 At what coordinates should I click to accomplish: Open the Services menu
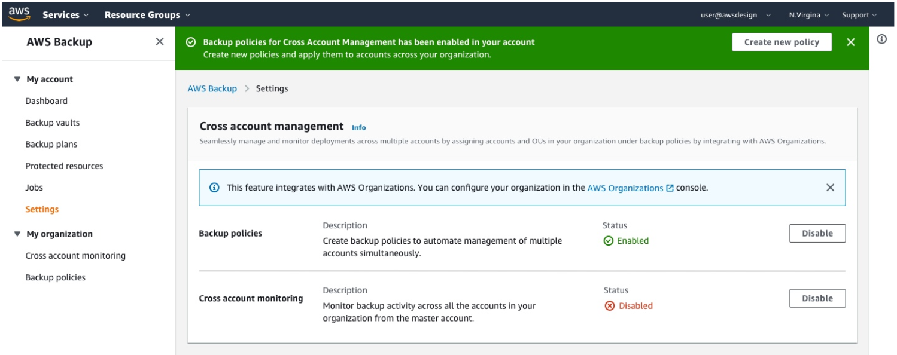tap(63, 14)
